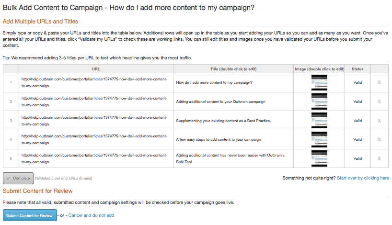This screenshot has height=225, width=392.
Task: Click row 1 image thumbnail
Action: coord(319,82)
